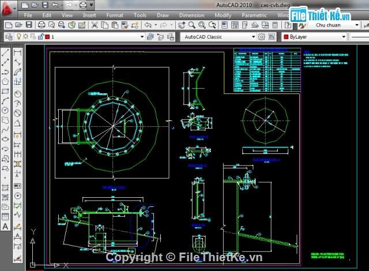Toggle layer 1 viewport freeze icon
The width and height of the screenshot is (369, 271).
pyautogui.click(x=33, y=37)
